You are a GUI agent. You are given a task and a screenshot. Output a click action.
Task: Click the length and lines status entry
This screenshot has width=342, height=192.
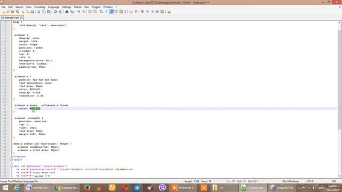(x=198, y=181)
